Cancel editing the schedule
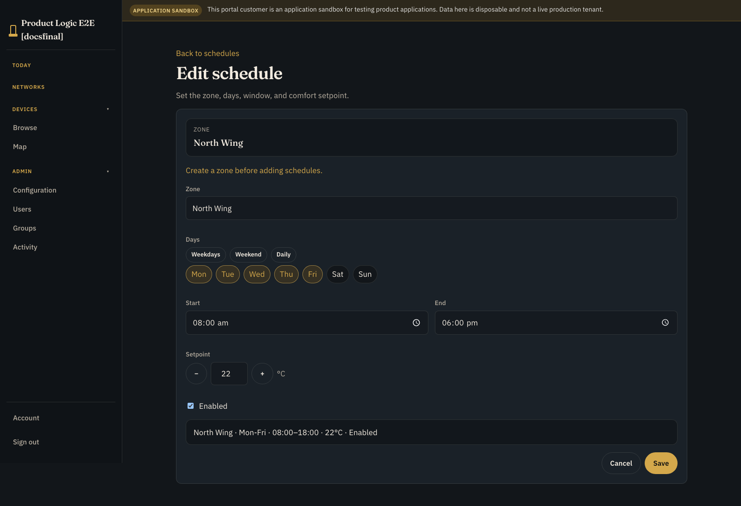This screenshot has width=741, height=506. tap(621, 463)
